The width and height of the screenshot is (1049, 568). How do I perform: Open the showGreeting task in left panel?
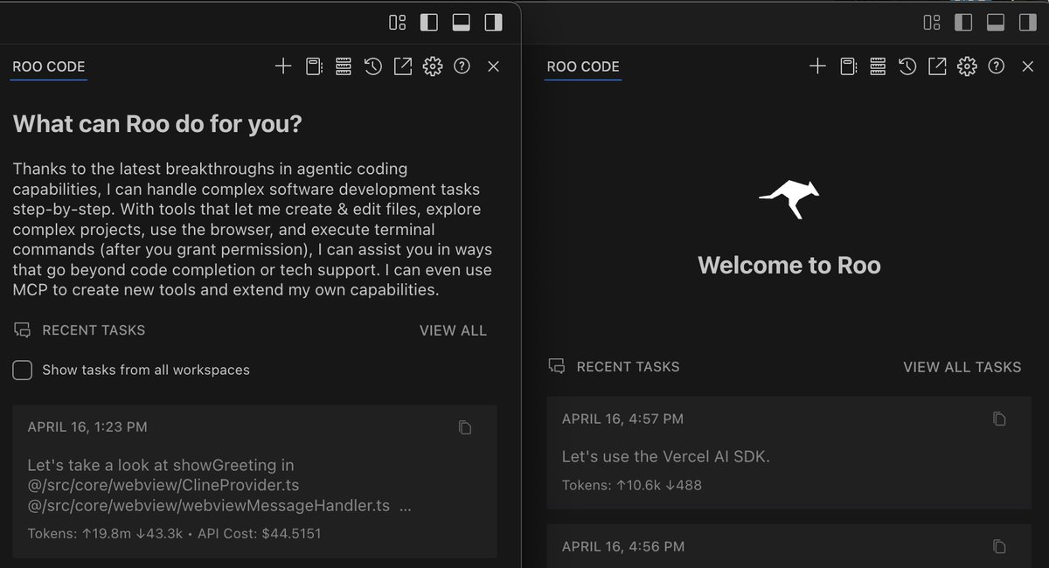click(255, 481)
